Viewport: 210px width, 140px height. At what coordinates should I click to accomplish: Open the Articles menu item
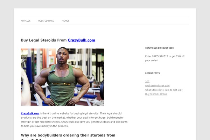point(26,21)
